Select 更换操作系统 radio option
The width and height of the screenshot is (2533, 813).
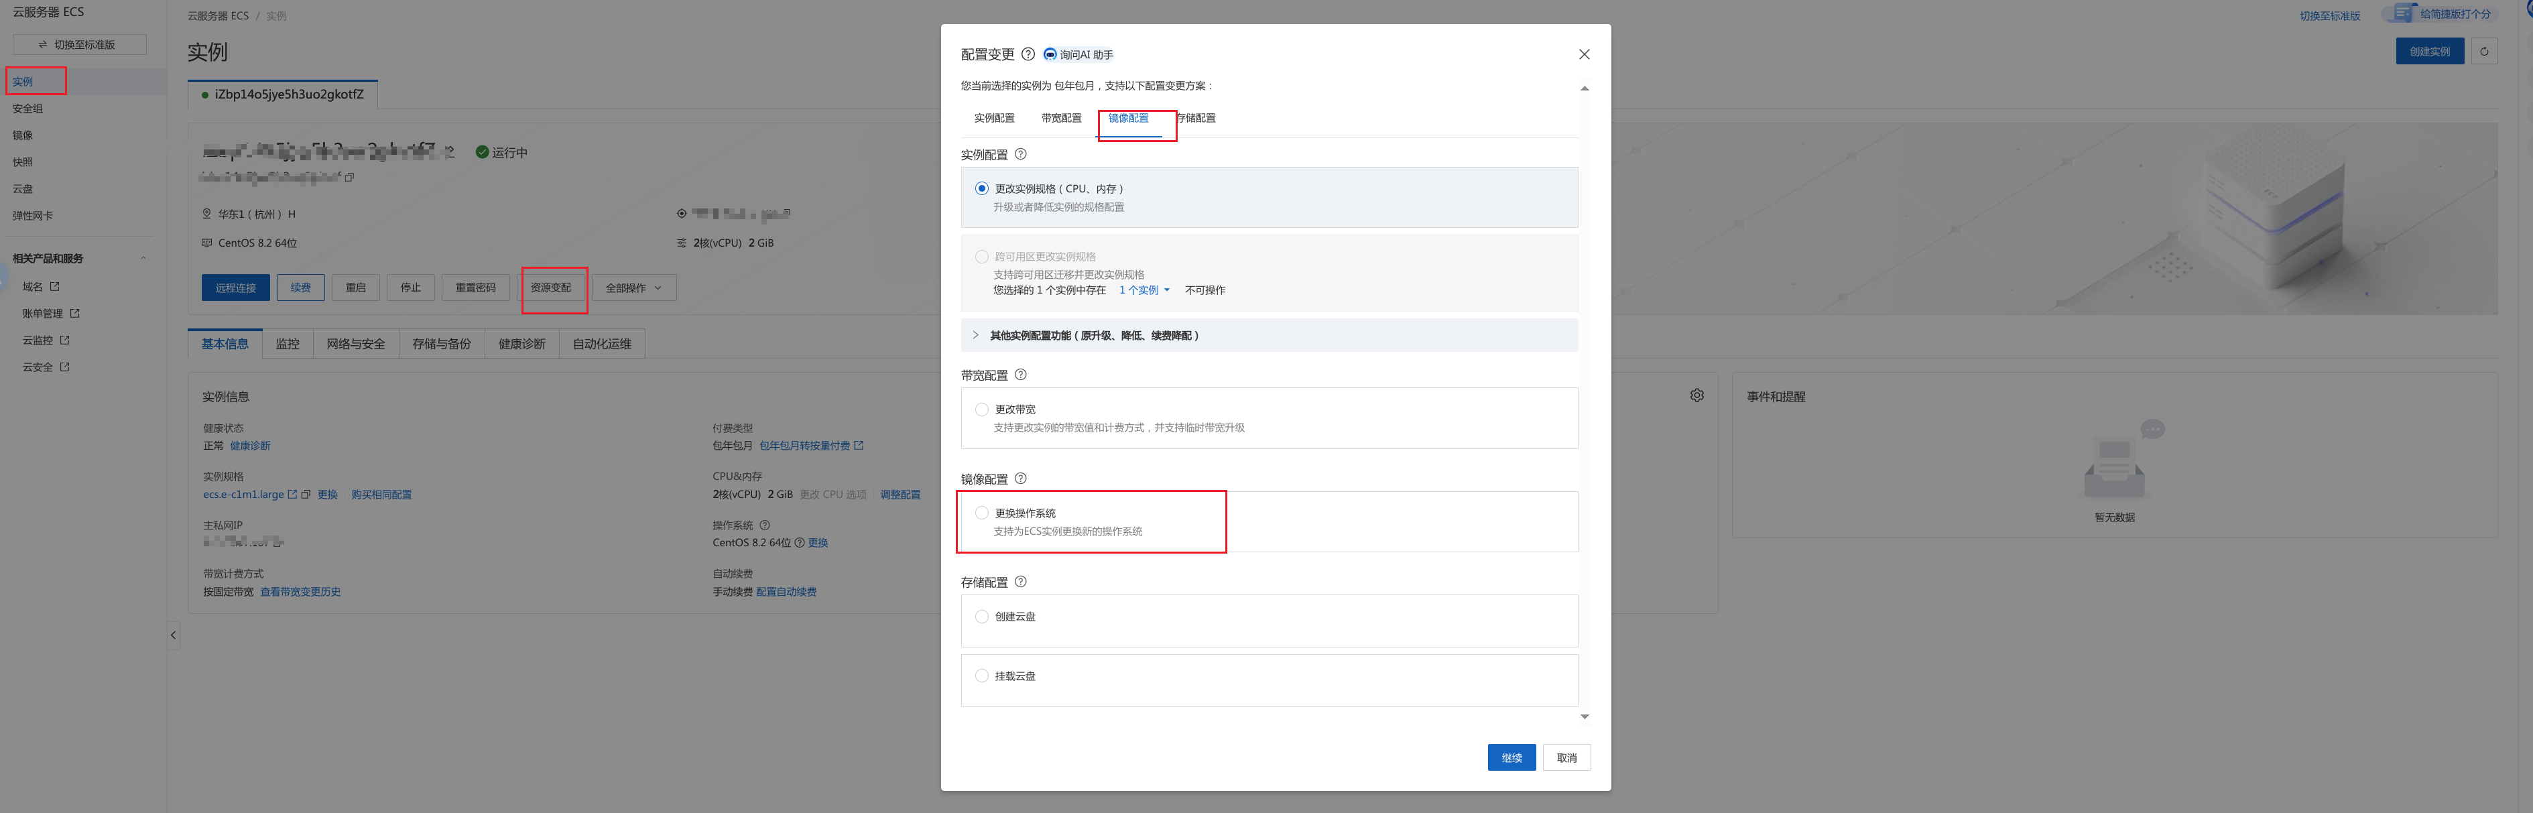coord(981,513)
